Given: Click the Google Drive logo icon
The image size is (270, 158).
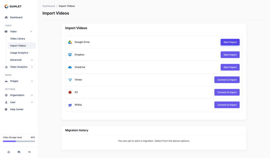Looking at the screenshot, I should coord(70,42).
